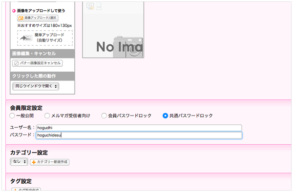
Task: Click the camera icon on upload button
Action: tap(21, 18)
